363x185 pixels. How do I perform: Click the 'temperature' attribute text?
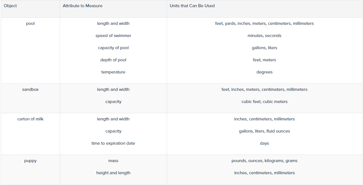pos(113,72)
